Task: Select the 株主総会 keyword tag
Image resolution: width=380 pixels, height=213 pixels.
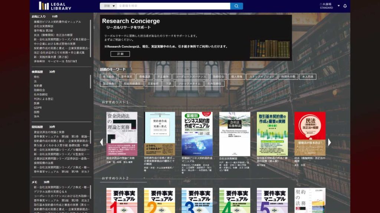Action: click(109, 77)
